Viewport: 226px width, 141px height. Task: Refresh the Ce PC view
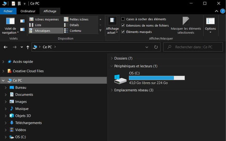156,47
